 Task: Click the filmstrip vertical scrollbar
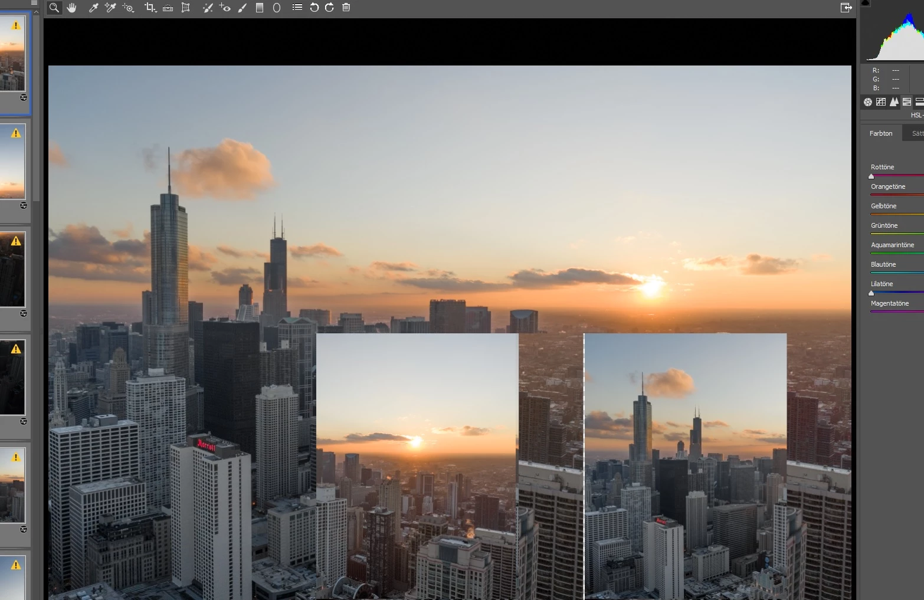pos(37,109)
